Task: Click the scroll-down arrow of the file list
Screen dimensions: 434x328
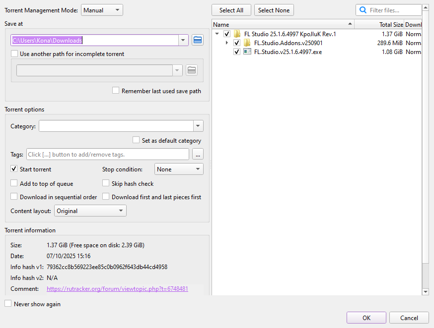Action: (x=425, y=292)
